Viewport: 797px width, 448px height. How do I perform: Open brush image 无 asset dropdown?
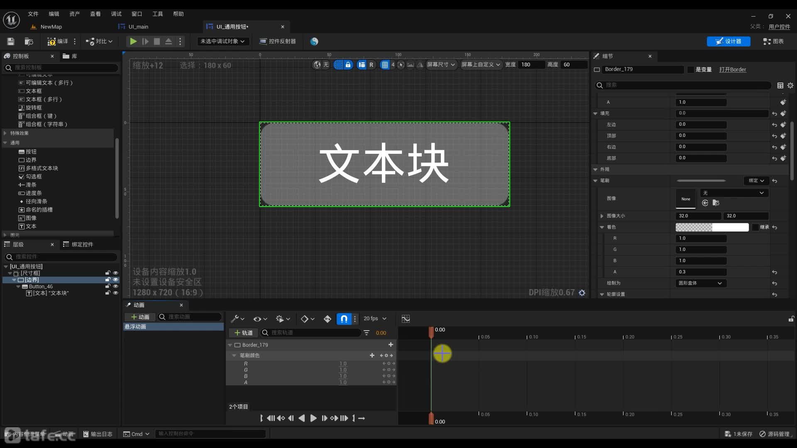734,193
